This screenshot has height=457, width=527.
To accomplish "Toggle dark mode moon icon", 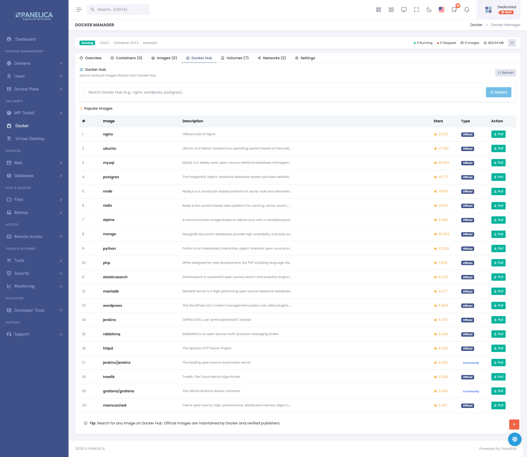I will (429, 10).
